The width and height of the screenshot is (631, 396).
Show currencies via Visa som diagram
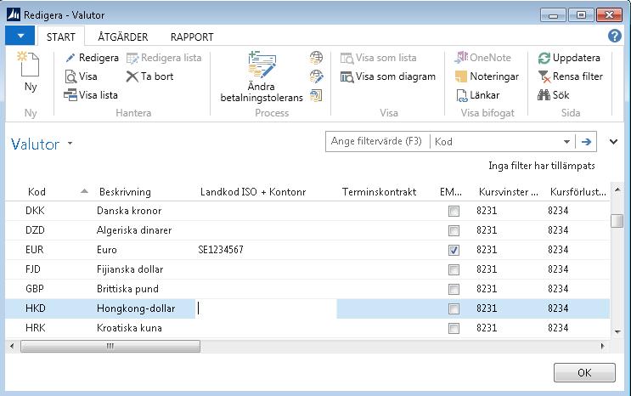388,76
